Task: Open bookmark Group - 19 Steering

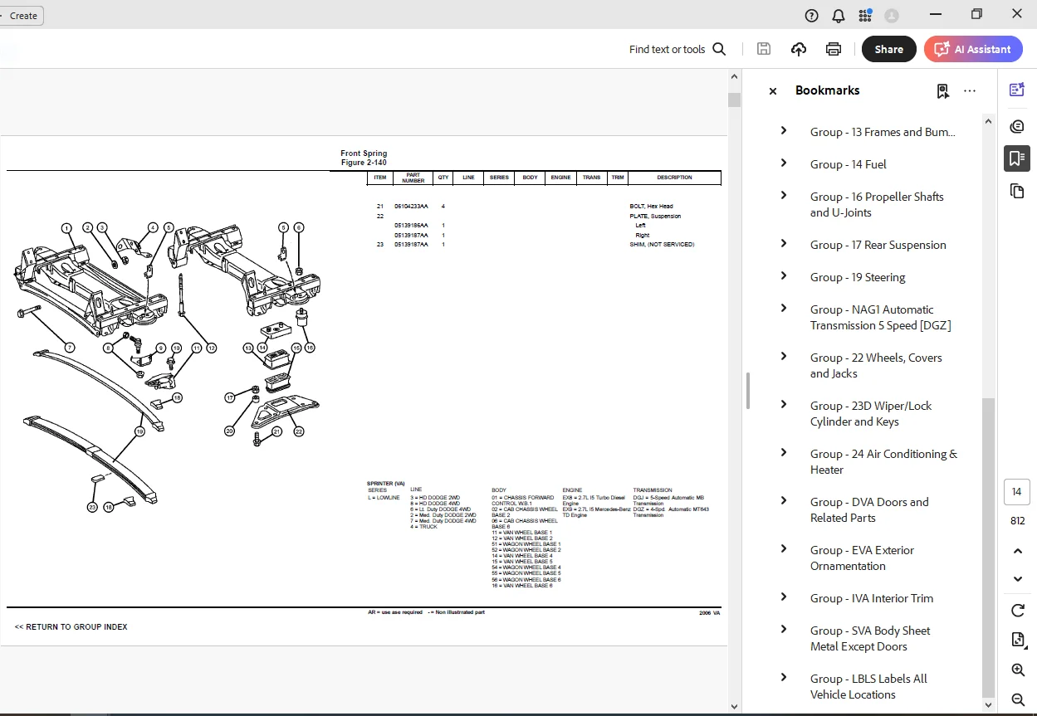Action: (858, 277)
